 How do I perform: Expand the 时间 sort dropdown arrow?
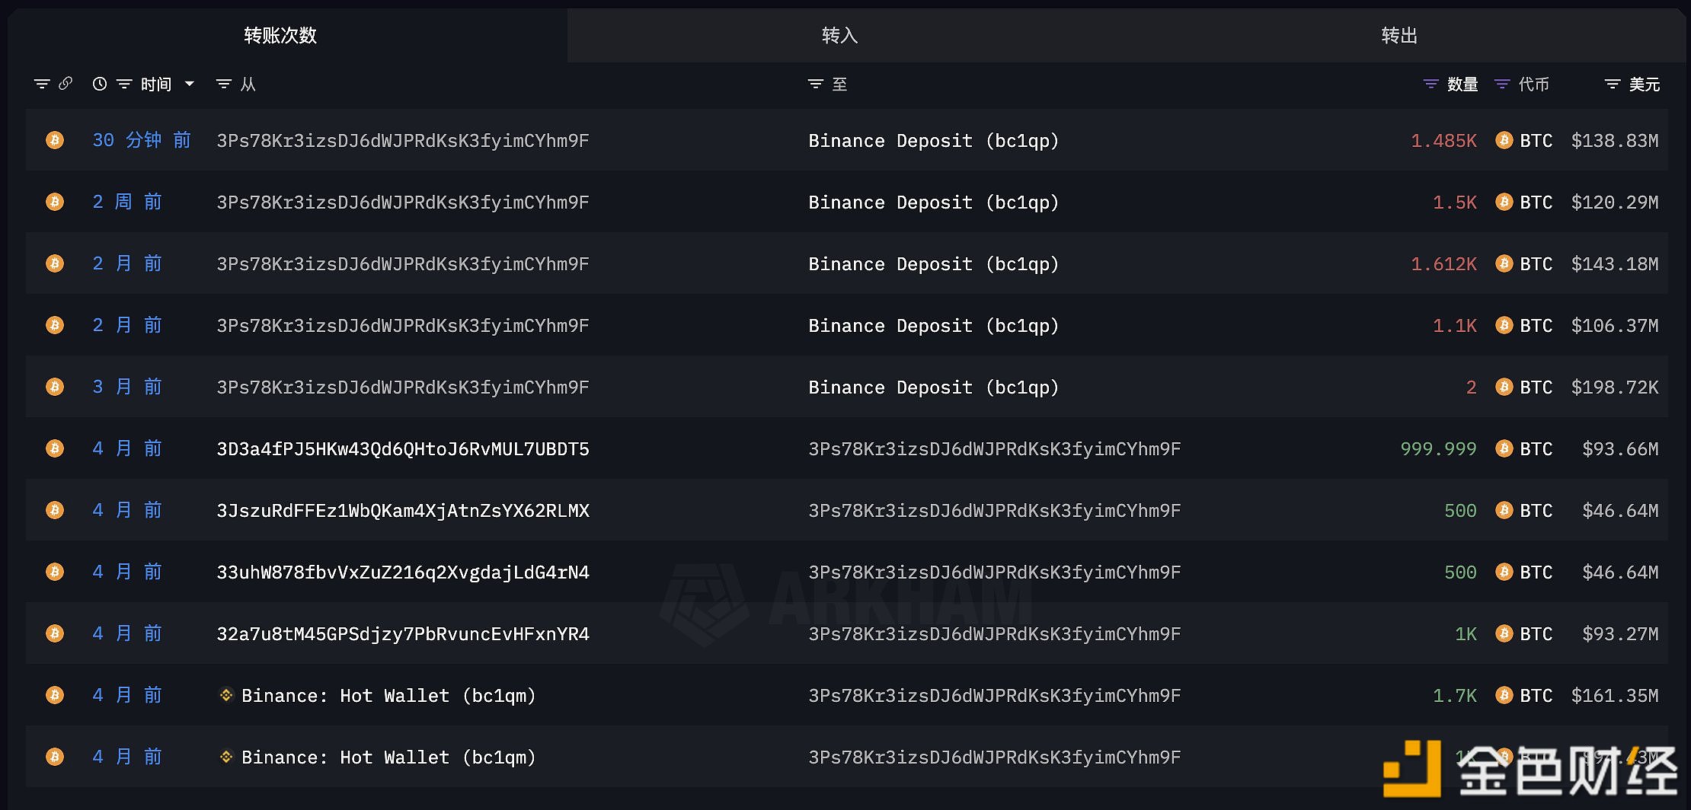(x=190, y=84)
